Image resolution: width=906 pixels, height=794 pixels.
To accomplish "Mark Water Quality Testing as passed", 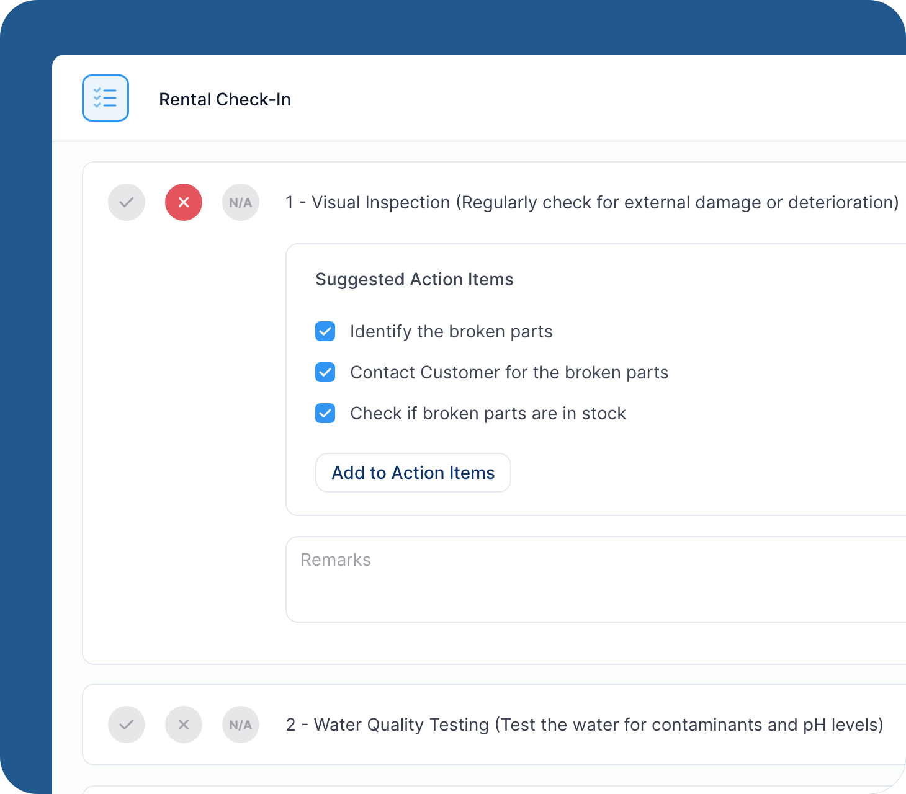I will (x=127, y=725).
